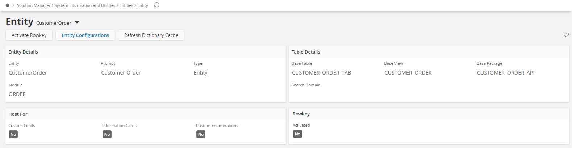
Task: Click the Entity breadcrumb item
Action: (x=142, y=5)
